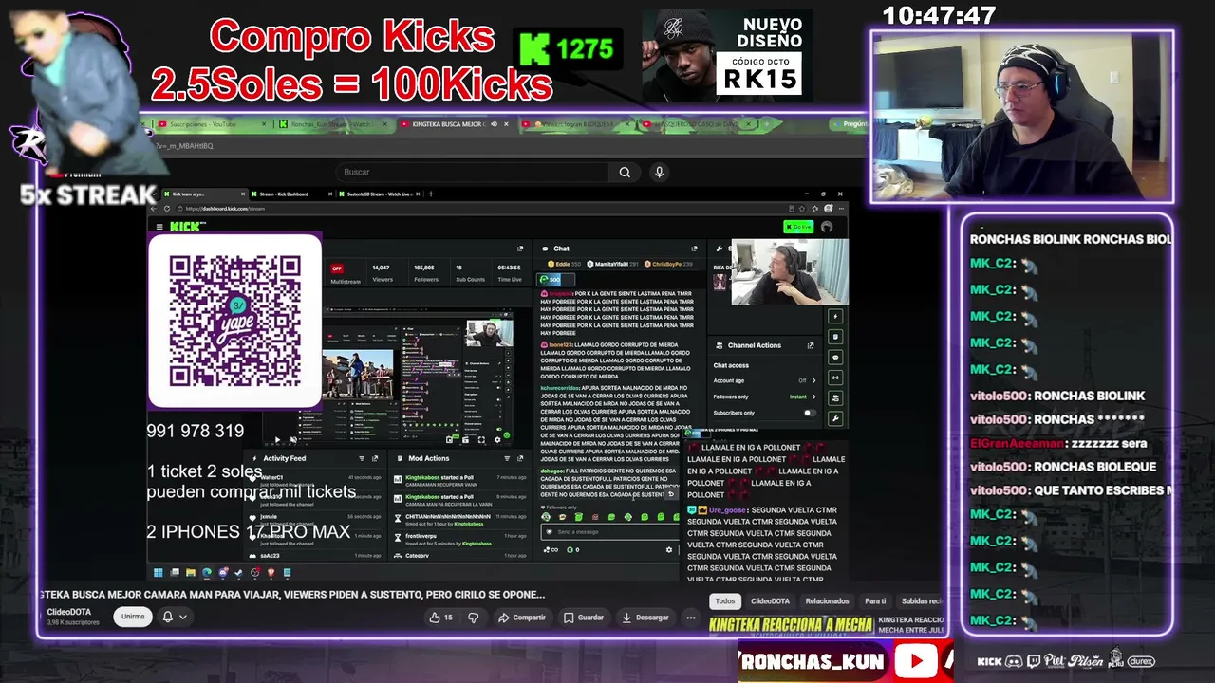This screenshot has height=683, width=1215.
Task: Share the video via 'Compartir'
Action: point(522,618)
